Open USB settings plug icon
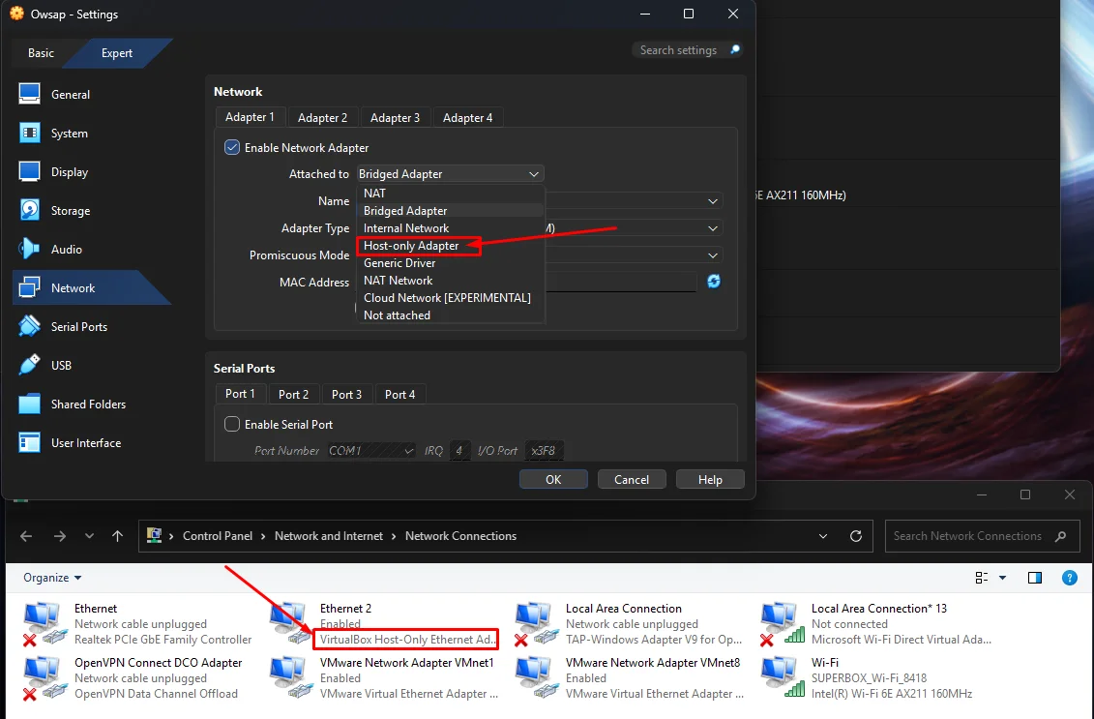 tap(29, 365)
